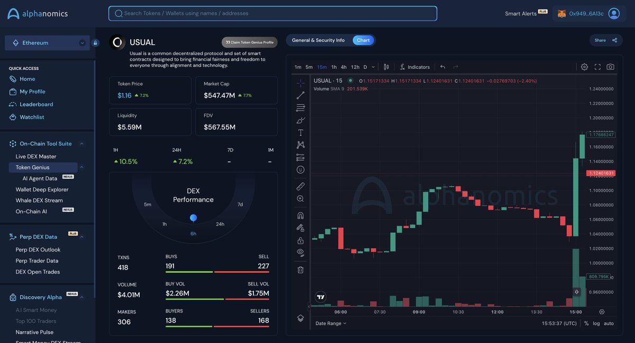Collapse the Token Genius submenu
This screenshot has height=343, width=635.
[x=81, y=167]
